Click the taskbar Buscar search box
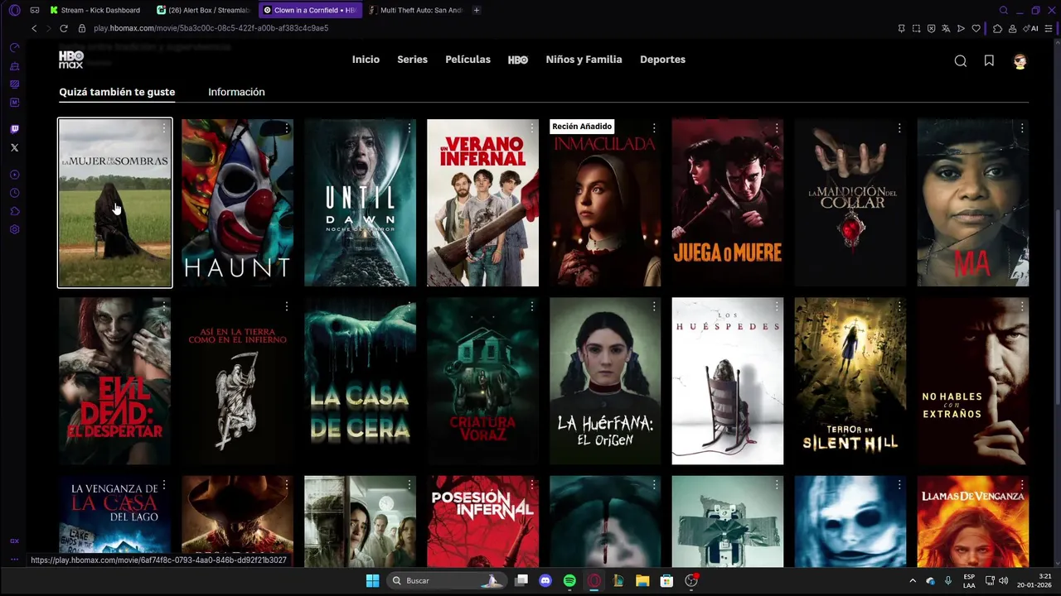 point(445,581)
